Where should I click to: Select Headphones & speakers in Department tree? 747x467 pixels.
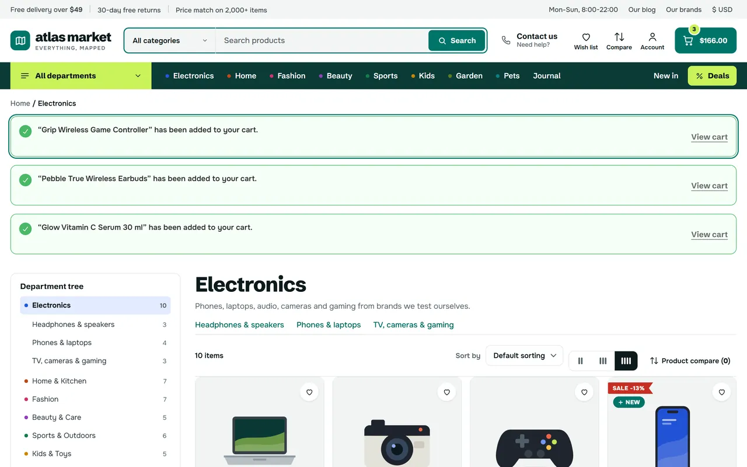74,325
